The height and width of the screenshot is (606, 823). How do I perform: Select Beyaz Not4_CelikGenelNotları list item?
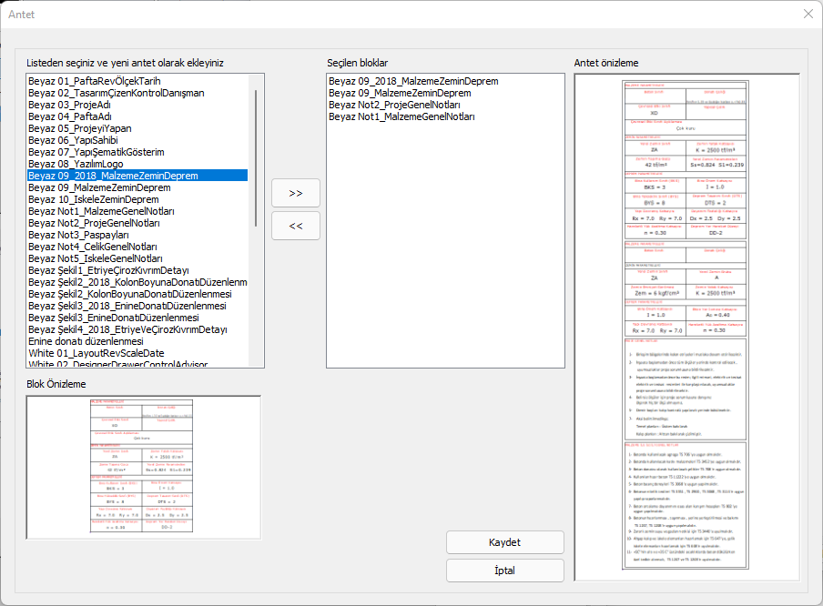click(93, 247)
